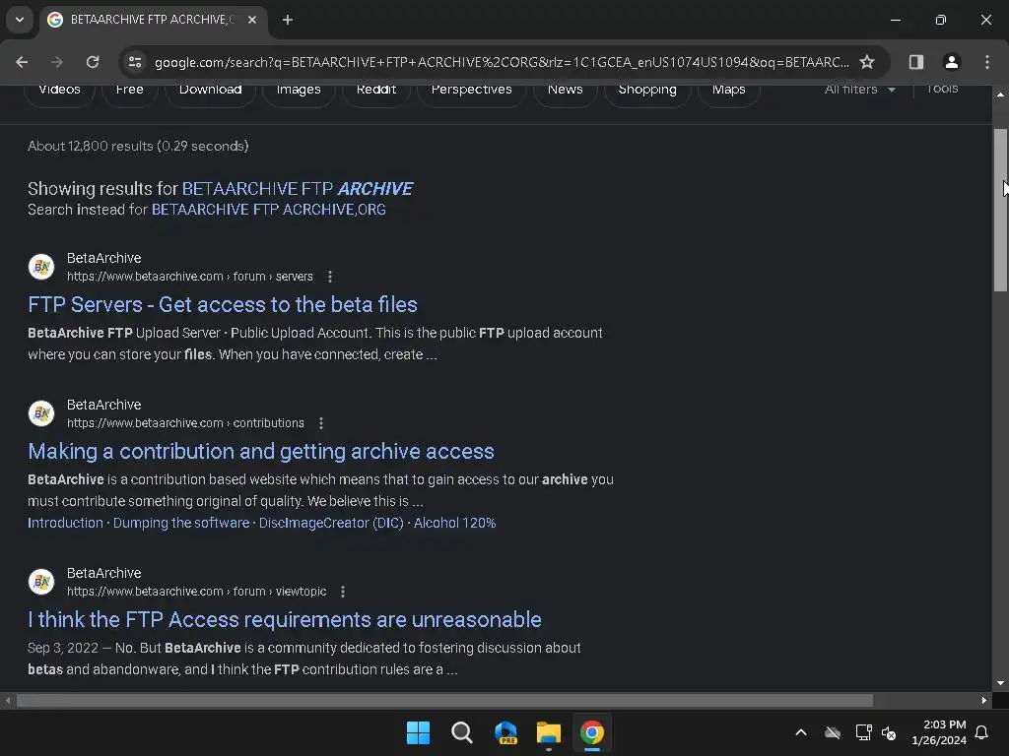
Task: Filter results by Free
Action: [x=129, y=90]
